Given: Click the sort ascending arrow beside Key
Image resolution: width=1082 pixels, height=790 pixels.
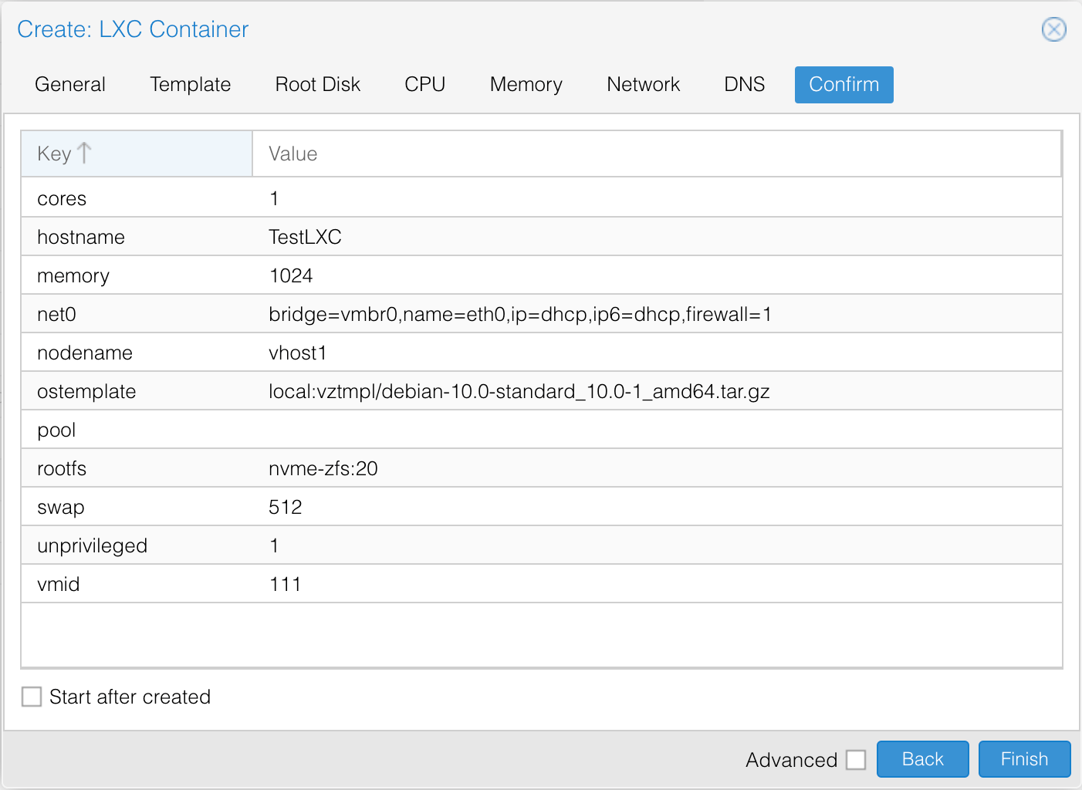Looking at the screenshot, I should 85,153.
